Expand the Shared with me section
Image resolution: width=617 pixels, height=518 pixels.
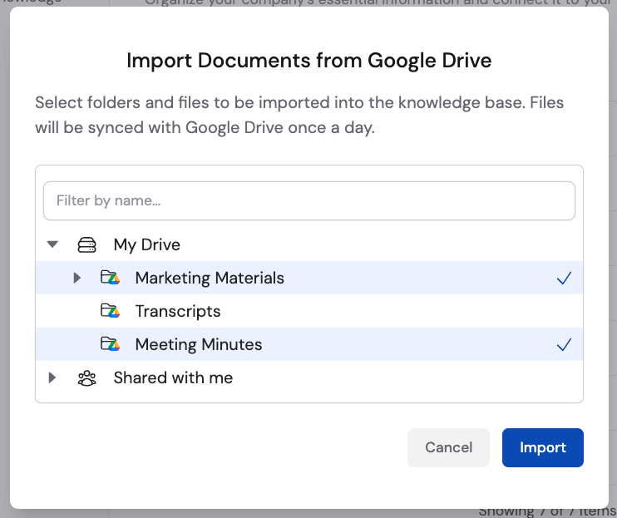click(52, 377)
